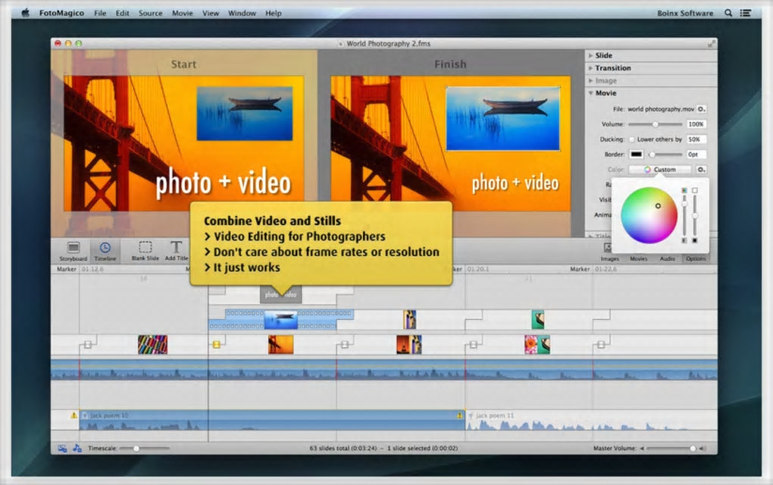Click the black Border color swatch
The width and height of the screenshot is (773, 485).
(637, 155)
